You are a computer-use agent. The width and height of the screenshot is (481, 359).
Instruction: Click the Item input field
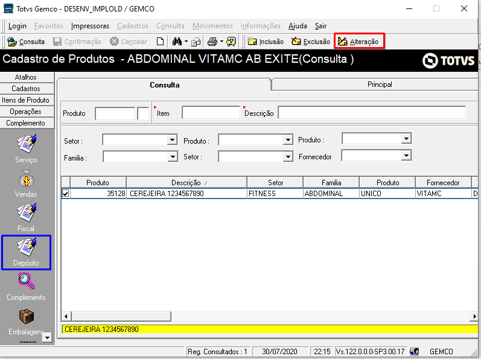[211, 112]
